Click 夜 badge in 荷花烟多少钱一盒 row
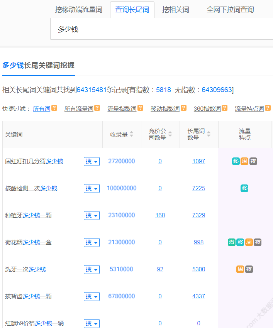 258,242
